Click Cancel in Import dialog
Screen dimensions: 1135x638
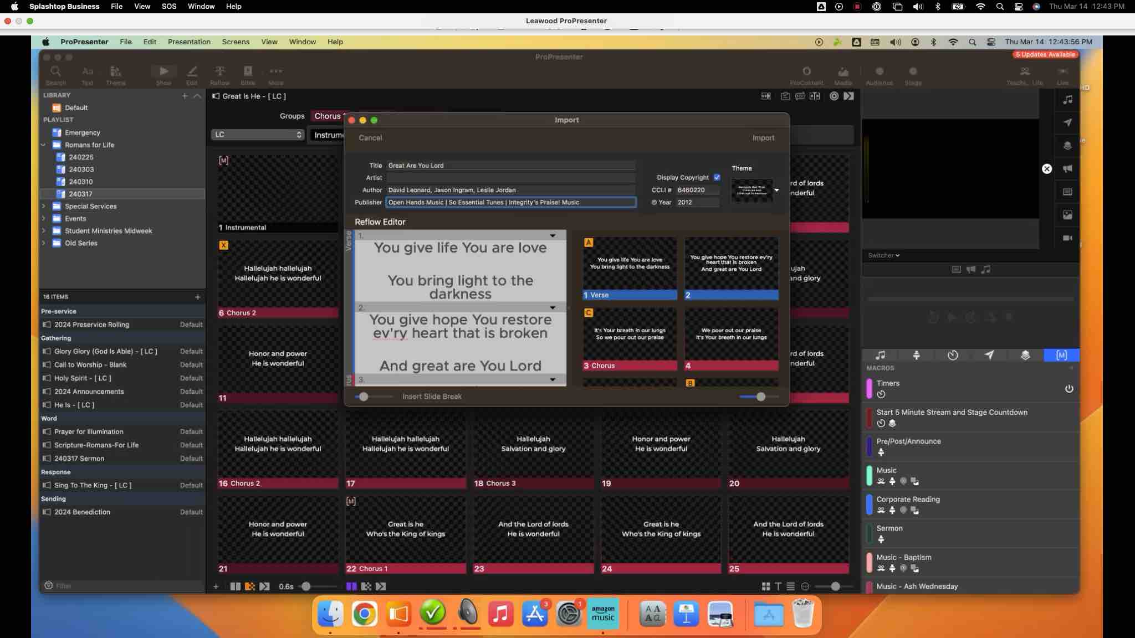tap(370, 138)
